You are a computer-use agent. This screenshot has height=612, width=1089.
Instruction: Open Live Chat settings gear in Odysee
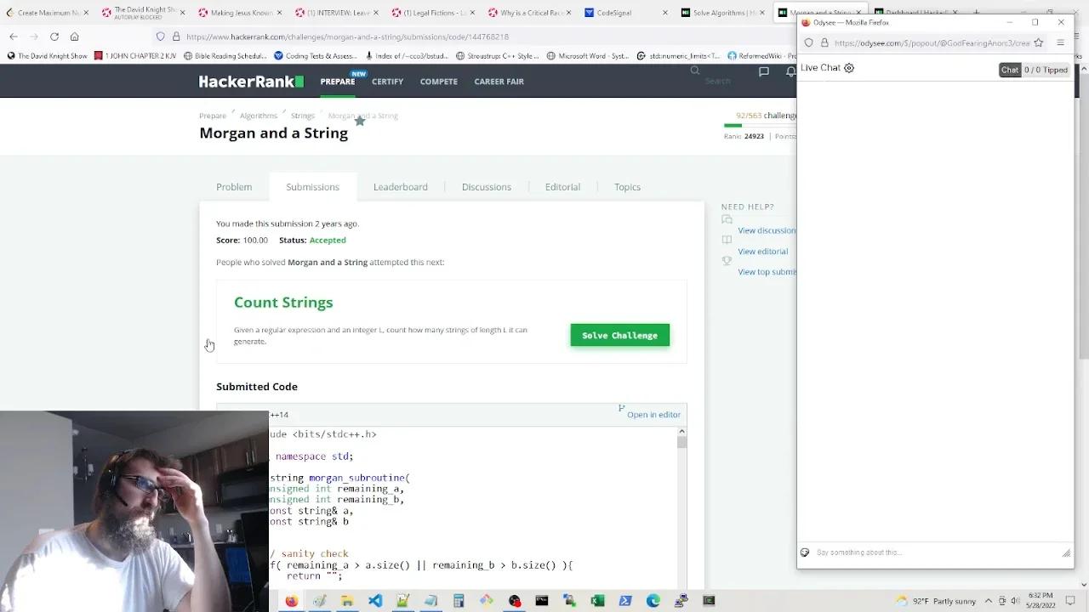coord(849,68)
